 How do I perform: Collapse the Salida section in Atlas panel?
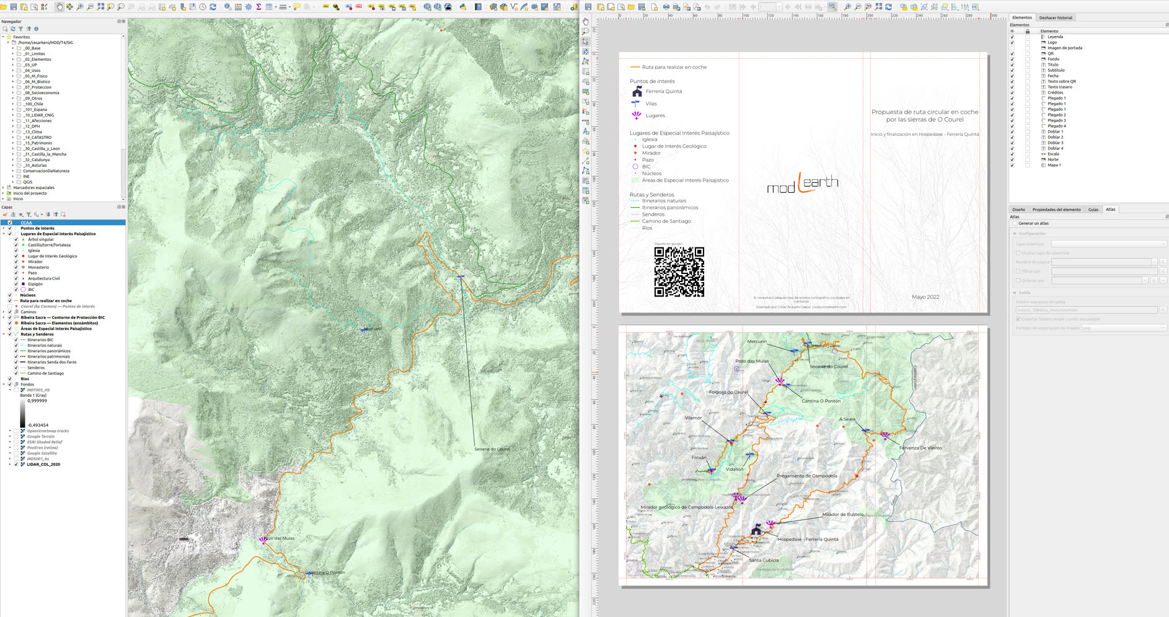point(1015,293)
